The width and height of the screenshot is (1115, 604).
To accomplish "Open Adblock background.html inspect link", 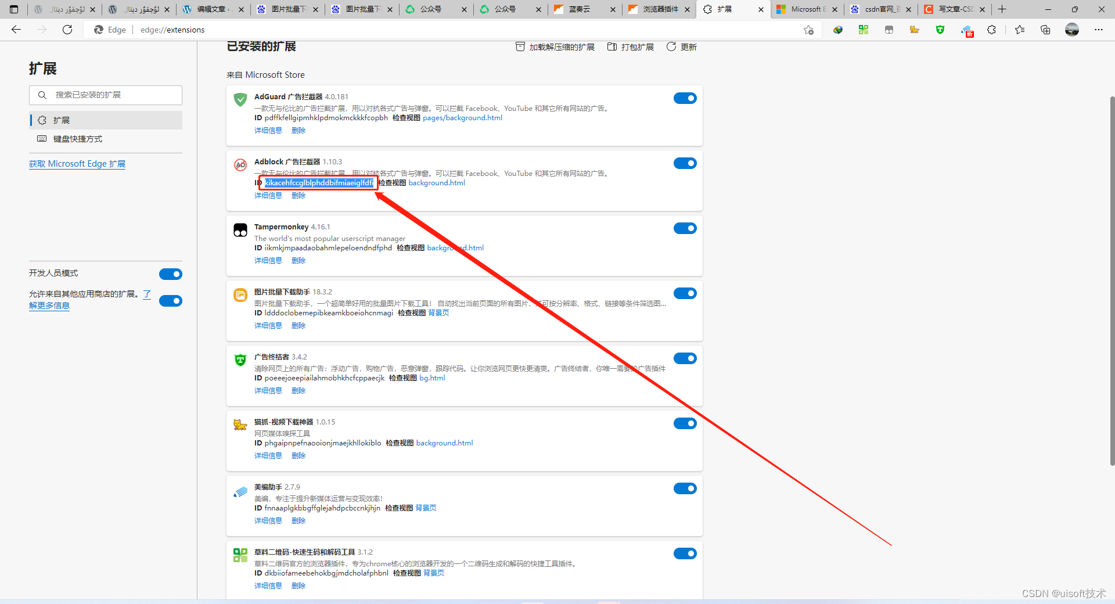I will pyautogui.click(x=437, y=183).
